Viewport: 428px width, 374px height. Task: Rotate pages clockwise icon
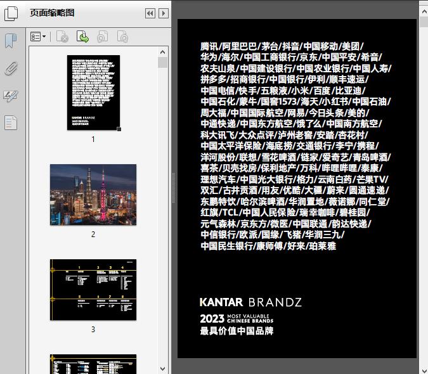tap(122, 37)
